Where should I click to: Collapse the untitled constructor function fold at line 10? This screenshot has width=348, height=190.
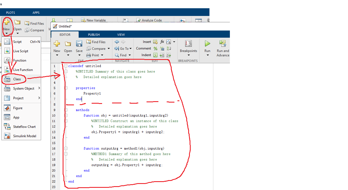point(66,115)
